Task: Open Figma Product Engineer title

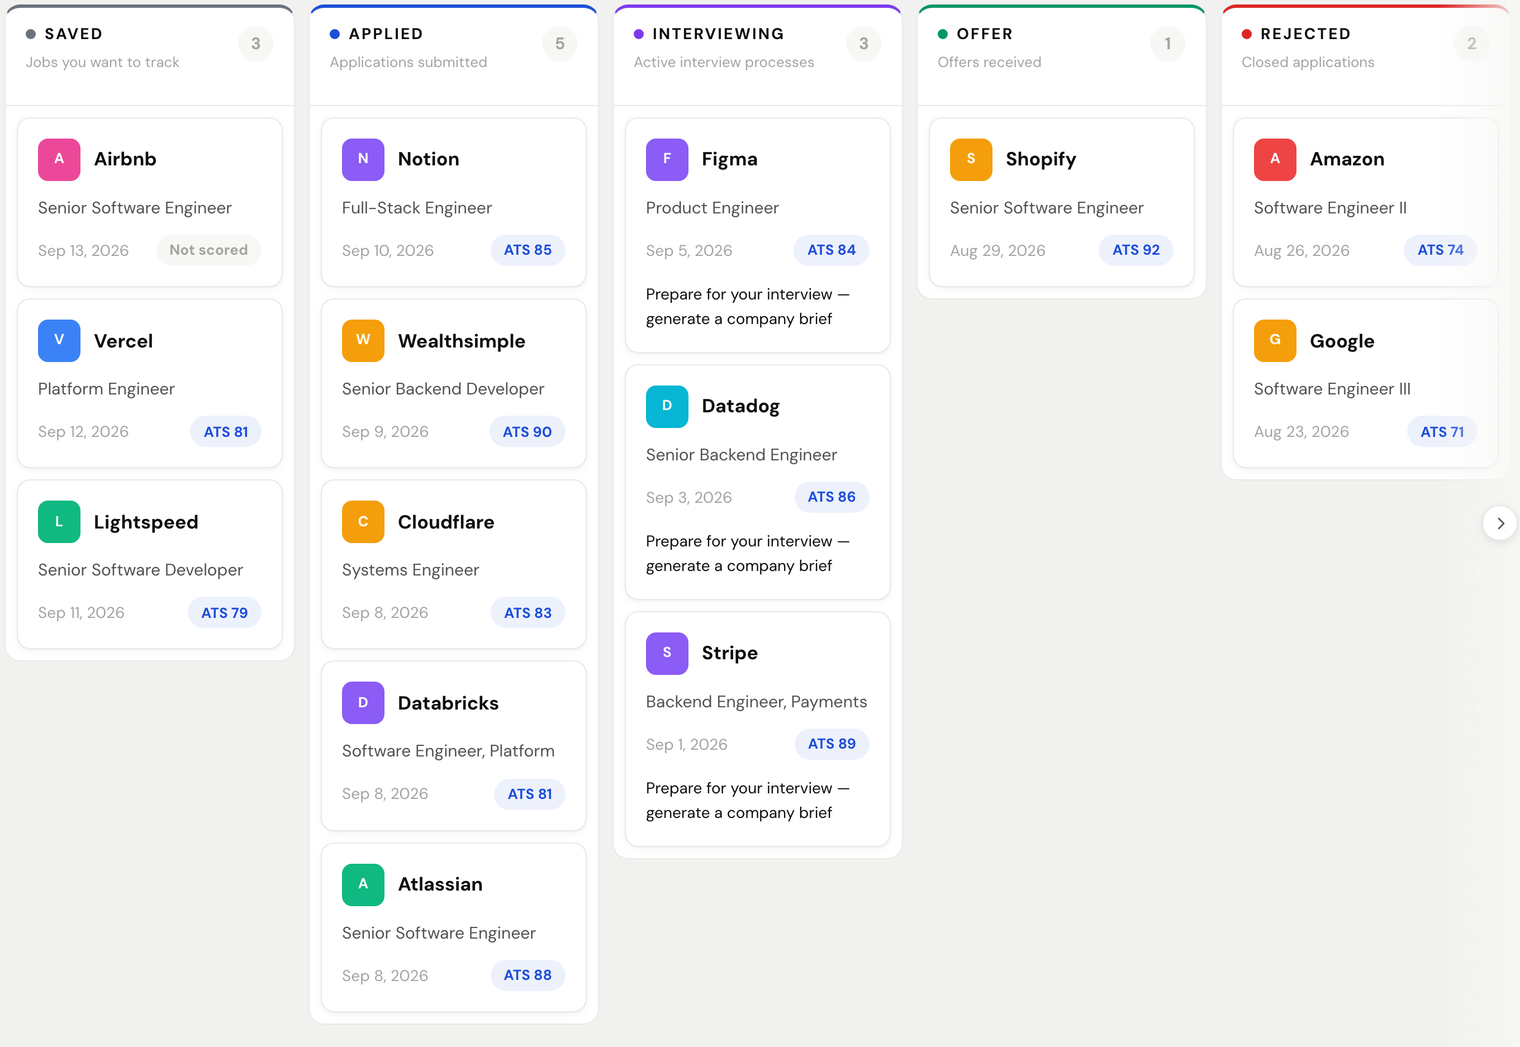Action: click(x=712, y=208)
